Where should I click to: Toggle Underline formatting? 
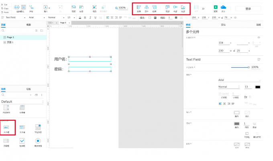tap(96, 17)
